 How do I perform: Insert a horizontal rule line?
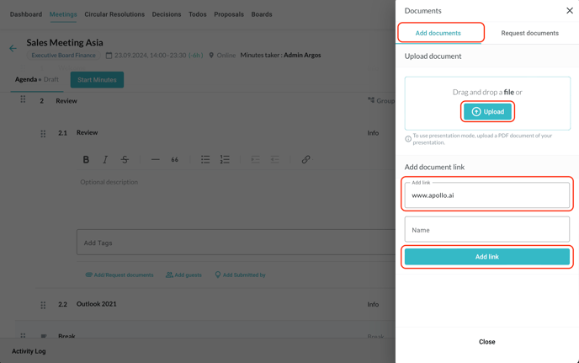point(155,159)
